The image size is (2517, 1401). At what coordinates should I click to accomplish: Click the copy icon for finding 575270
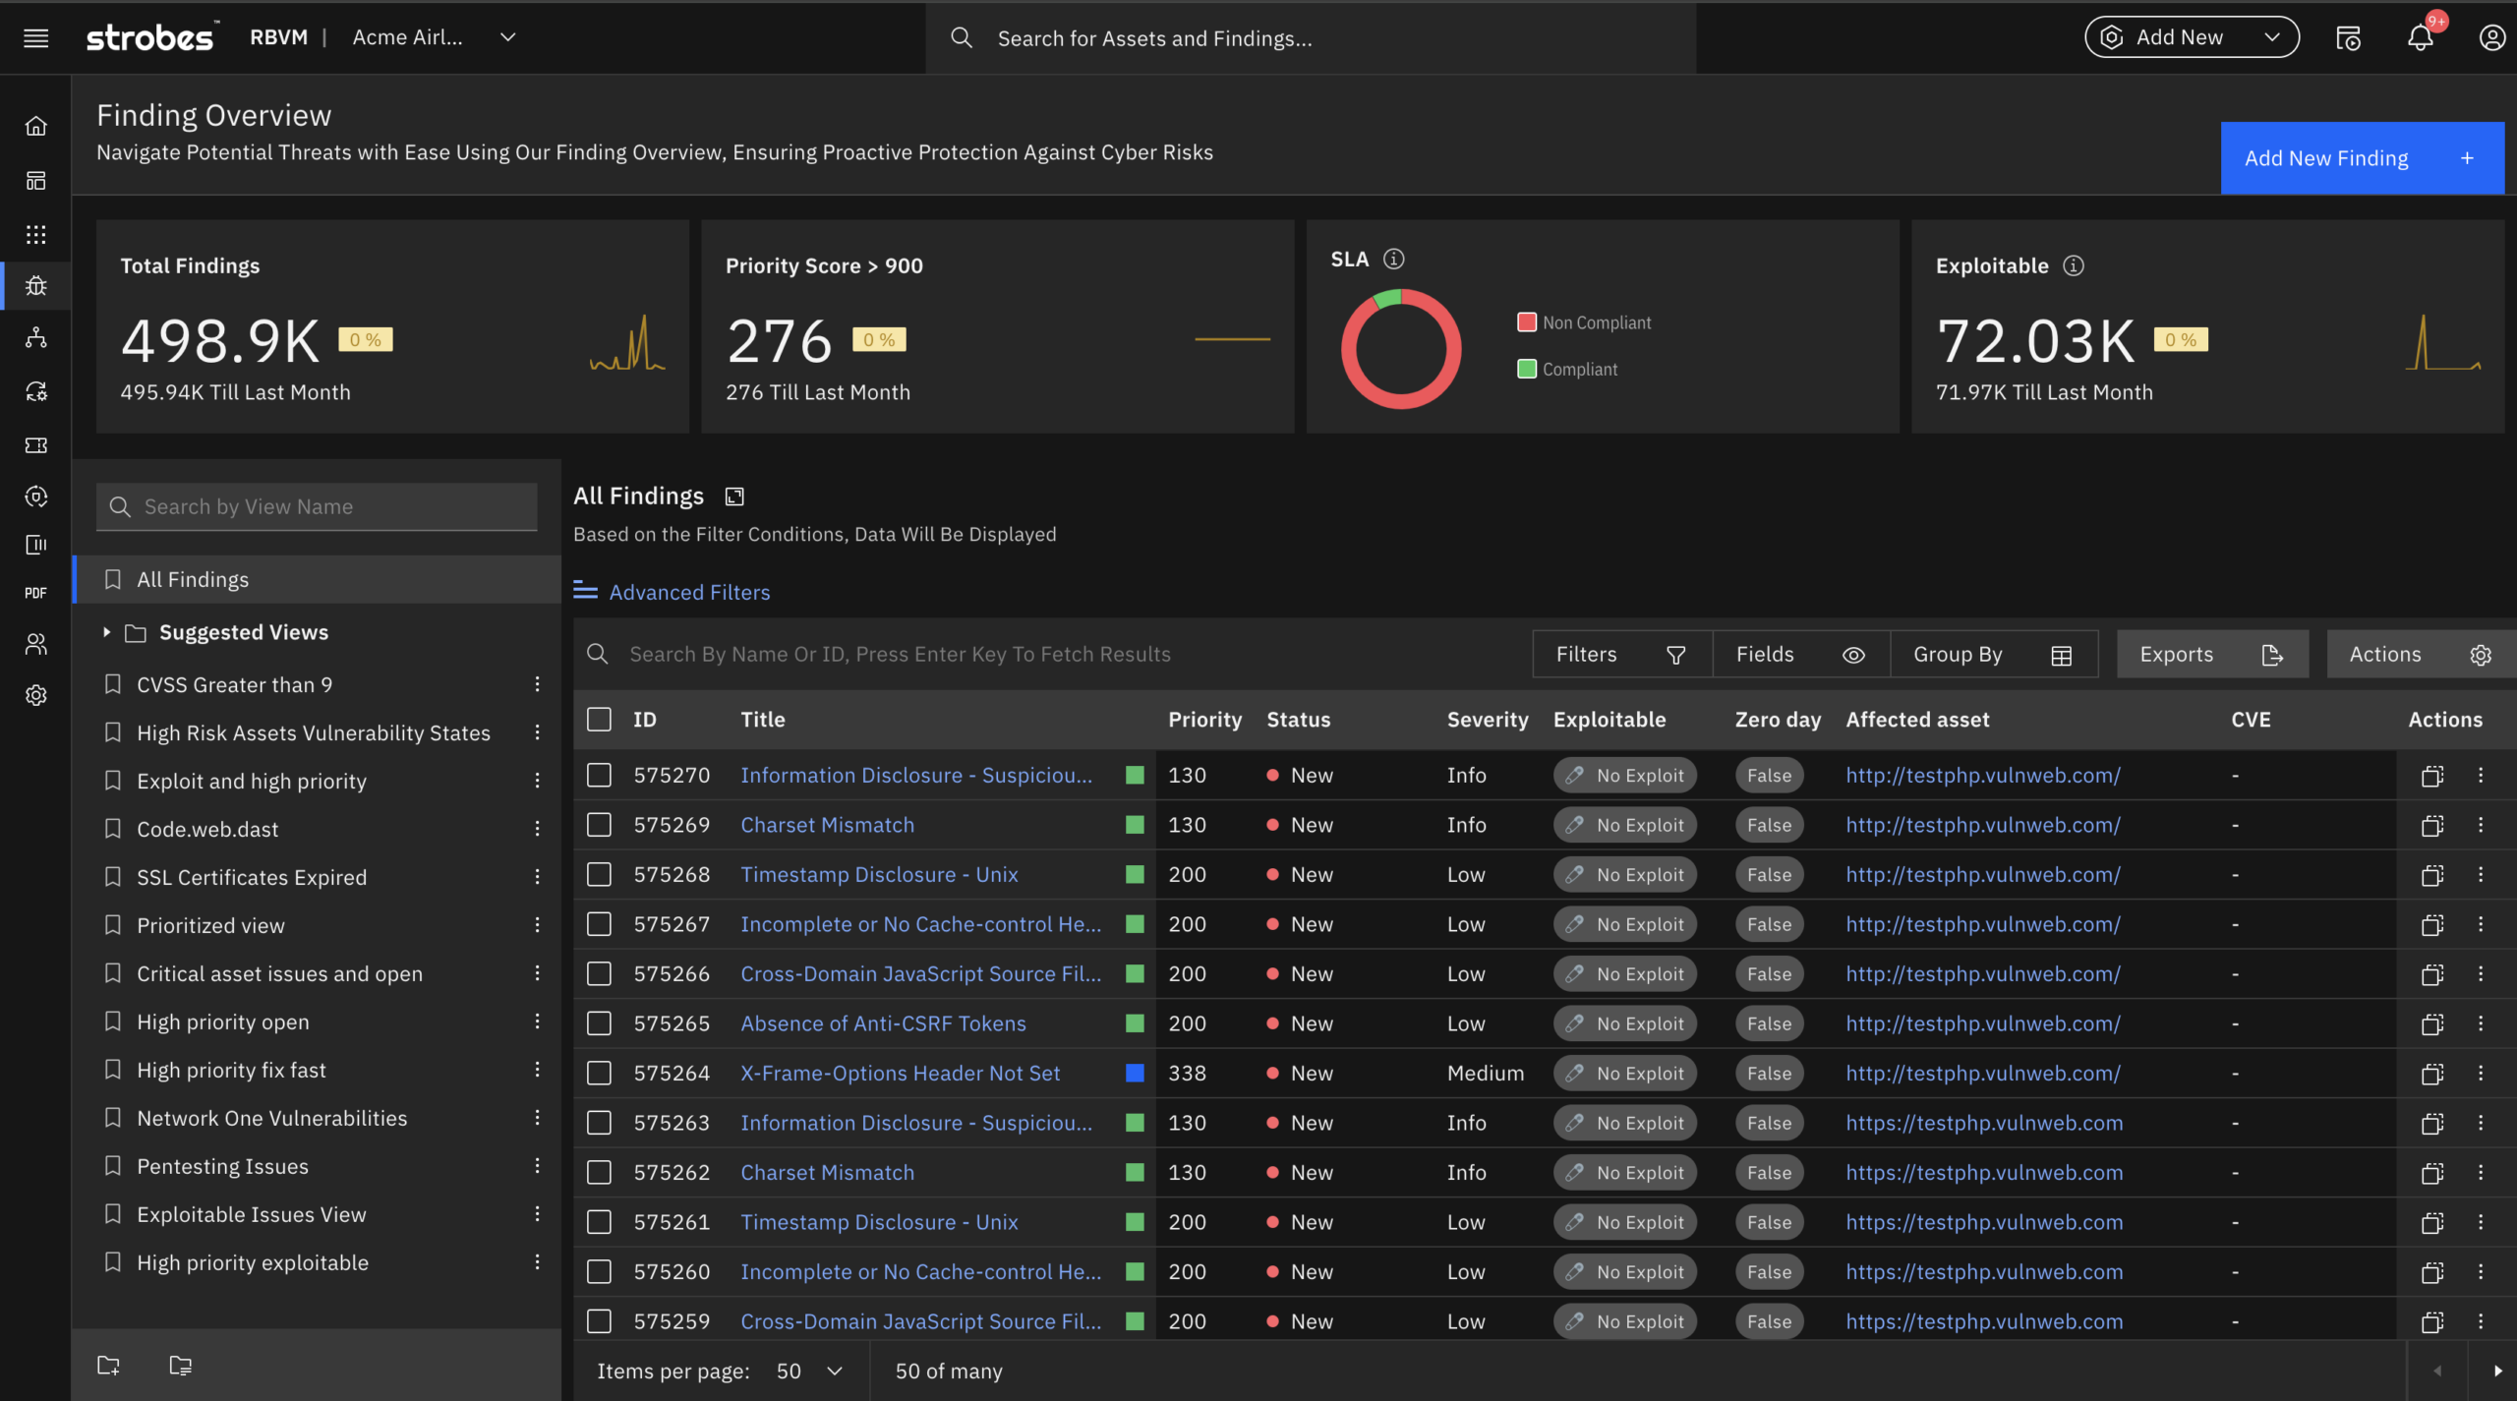[2431, 776]
